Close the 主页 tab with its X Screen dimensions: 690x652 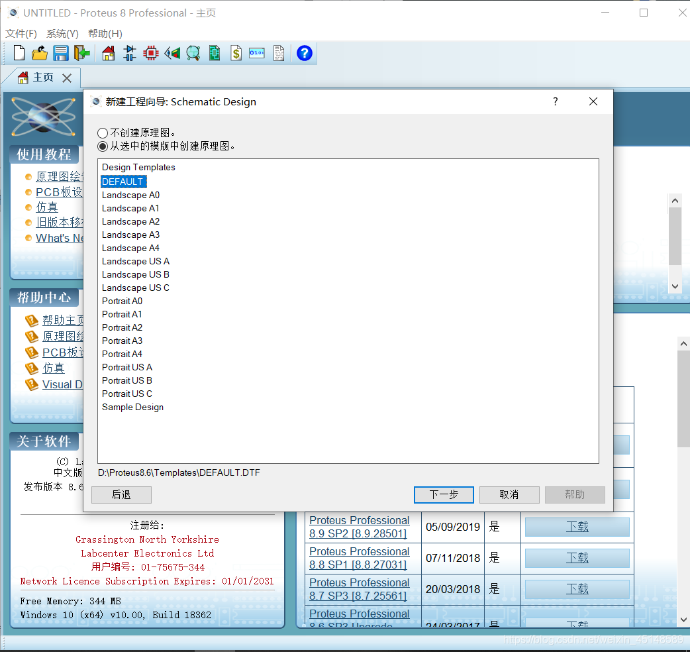(x=67, y=78)
